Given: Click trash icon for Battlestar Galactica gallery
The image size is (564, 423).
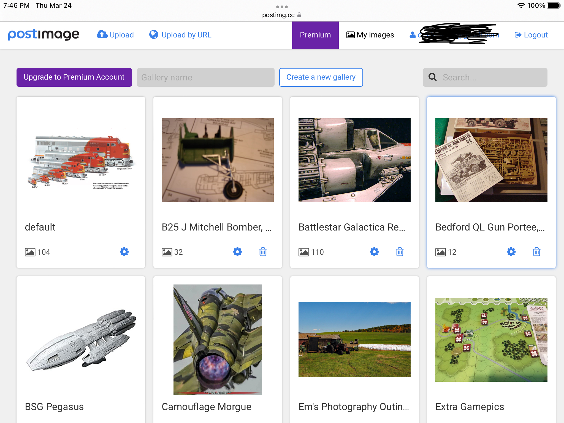Looking at the screenshot, I should point(400,252).
